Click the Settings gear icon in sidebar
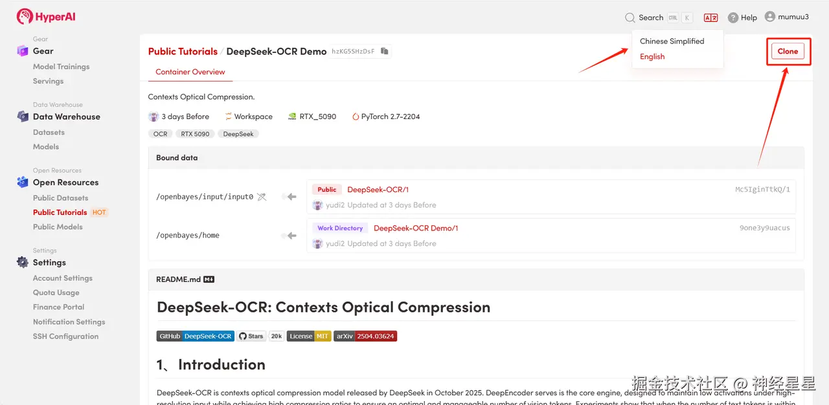 (23, 262)
